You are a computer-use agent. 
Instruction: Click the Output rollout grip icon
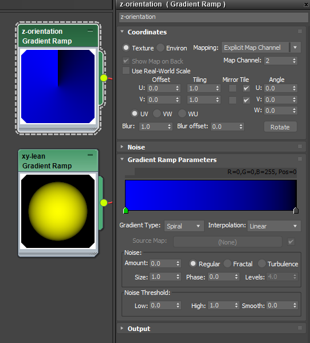300,328
